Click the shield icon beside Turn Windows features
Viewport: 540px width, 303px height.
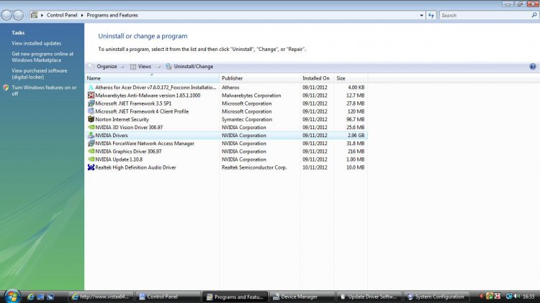point(6,88)
